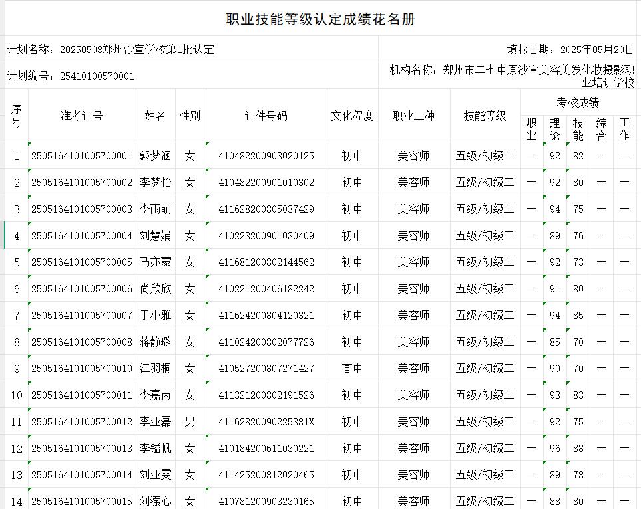Image resolution: width=641 pixels, height=509 pixels.
Task: Select the 考核成绩 merged header
Action: 578,102
